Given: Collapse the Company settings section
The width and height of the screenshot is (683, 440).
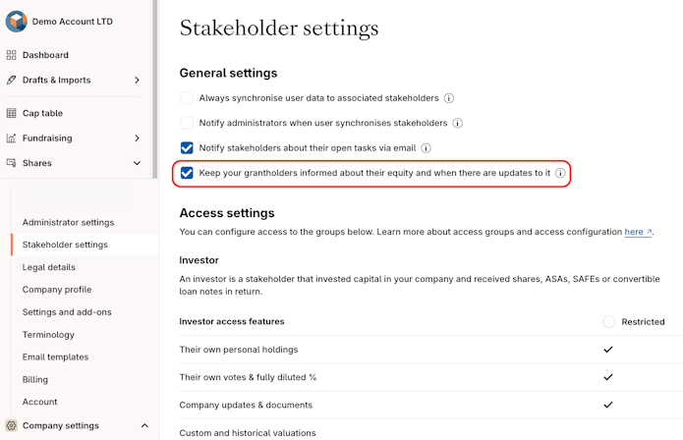Looking at the screenshot, I should coord(144,425).
